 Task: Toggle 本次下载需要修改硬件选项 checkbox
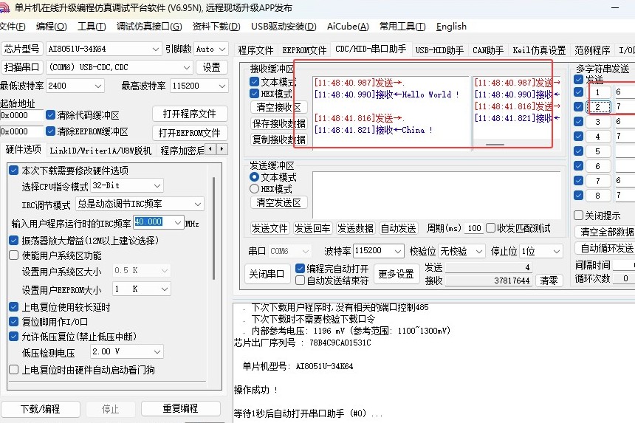(x=13, y=171)
